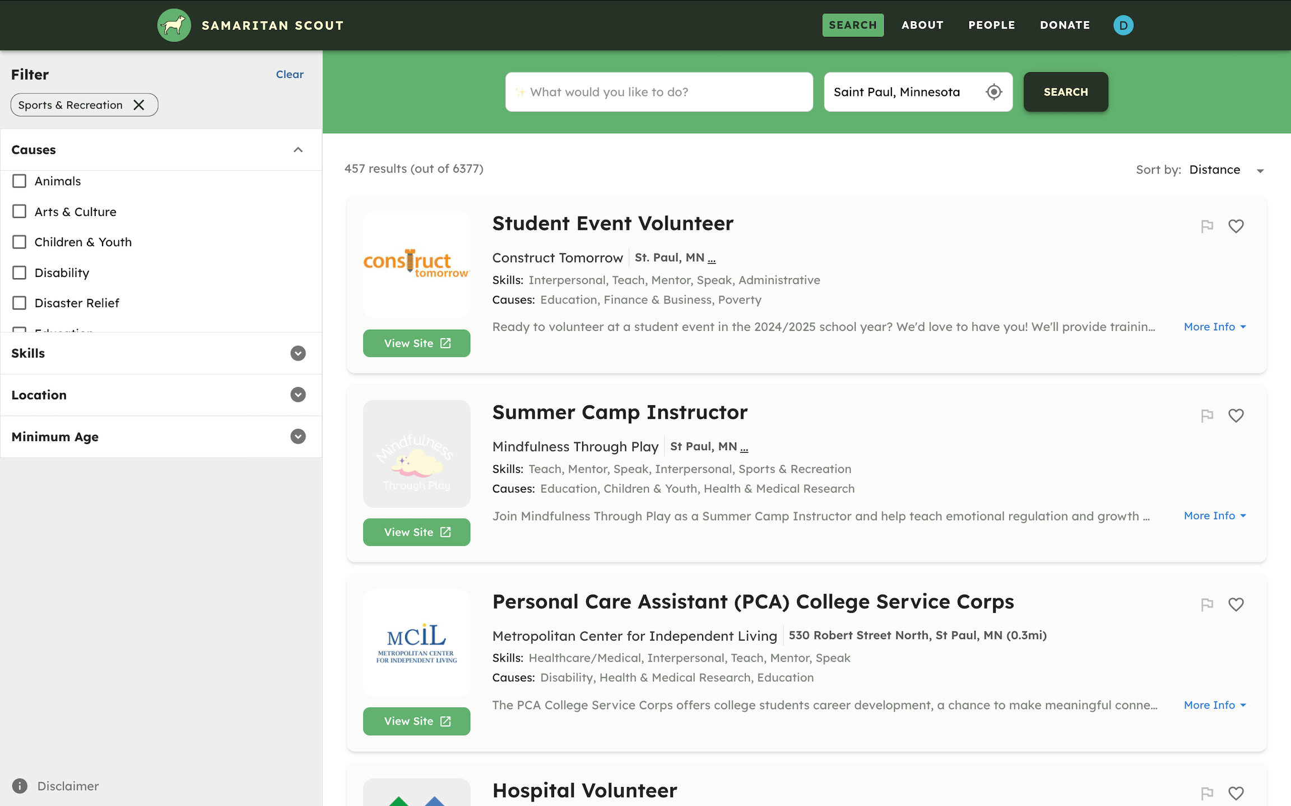Open the Search nav tab
Viewport: 1291px width, 806px height.
tap(853, 25)
